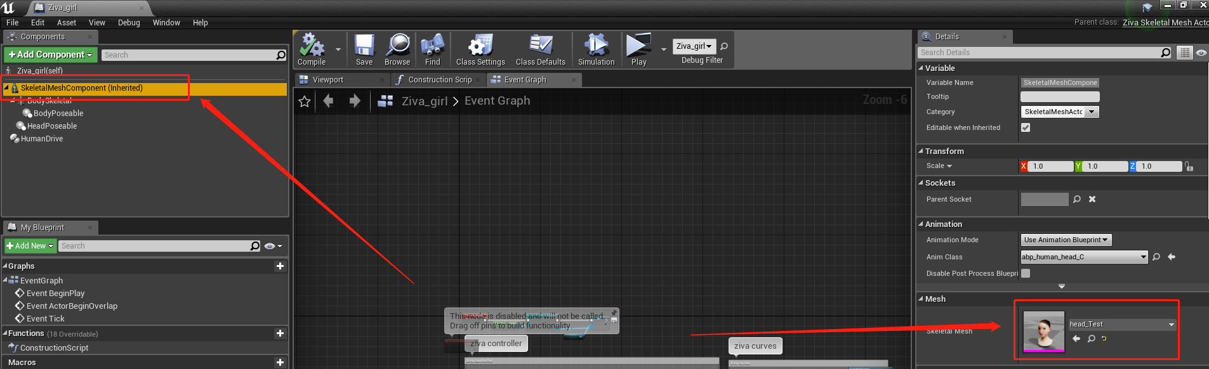Navigate forward in graph history
Screen dimensions: 1209x369
pos(355,101)
